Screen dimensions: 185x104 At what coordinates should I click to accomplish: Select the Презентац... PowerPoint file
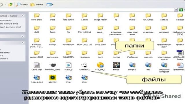(x=179, y=66)
